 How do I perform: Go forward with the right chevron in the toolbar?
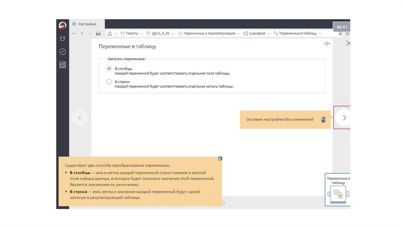pos(90,33)
